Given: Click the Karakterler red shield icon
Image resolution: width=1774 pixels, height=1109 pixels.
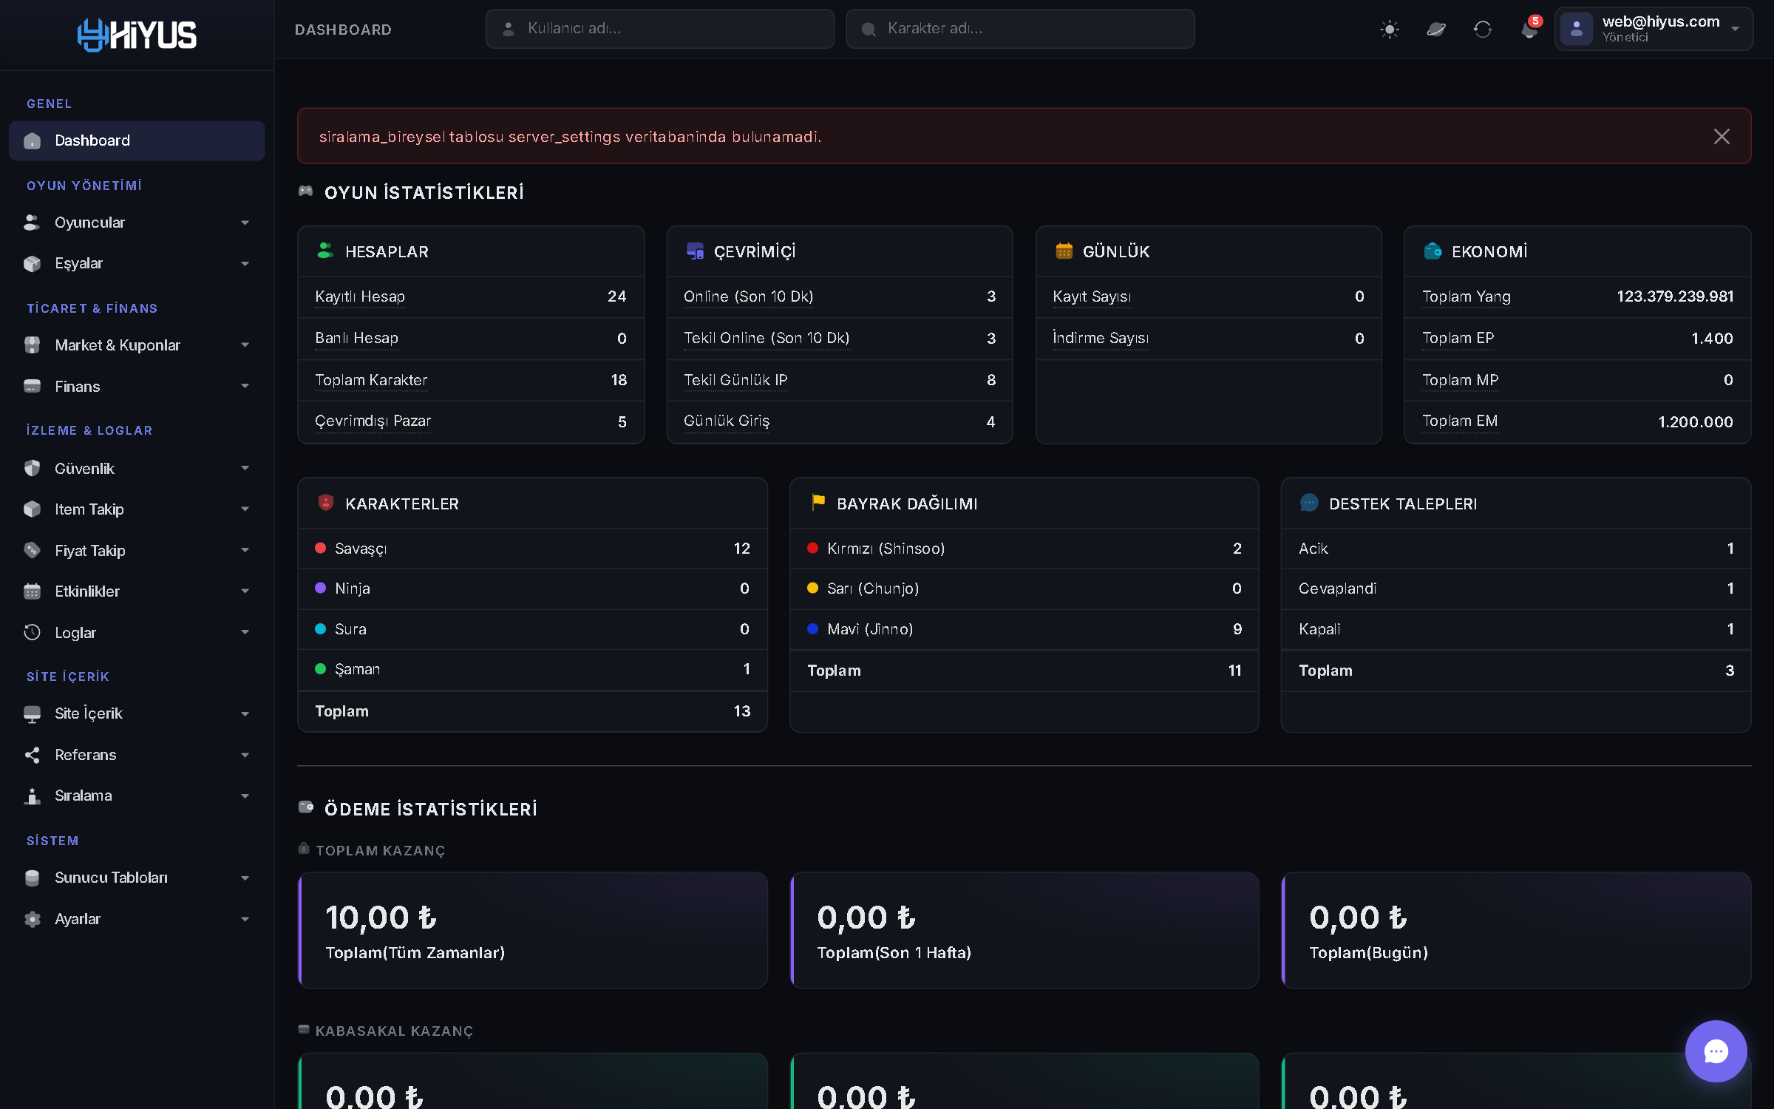Looking at the screenshot, I should (325, 503).
